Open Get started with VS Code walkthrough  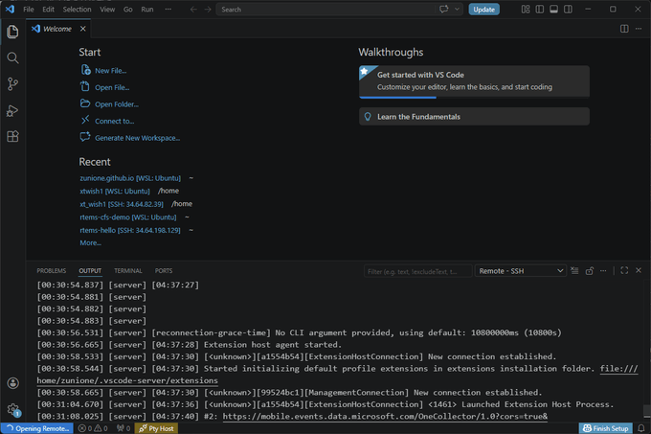pos(474,81)
